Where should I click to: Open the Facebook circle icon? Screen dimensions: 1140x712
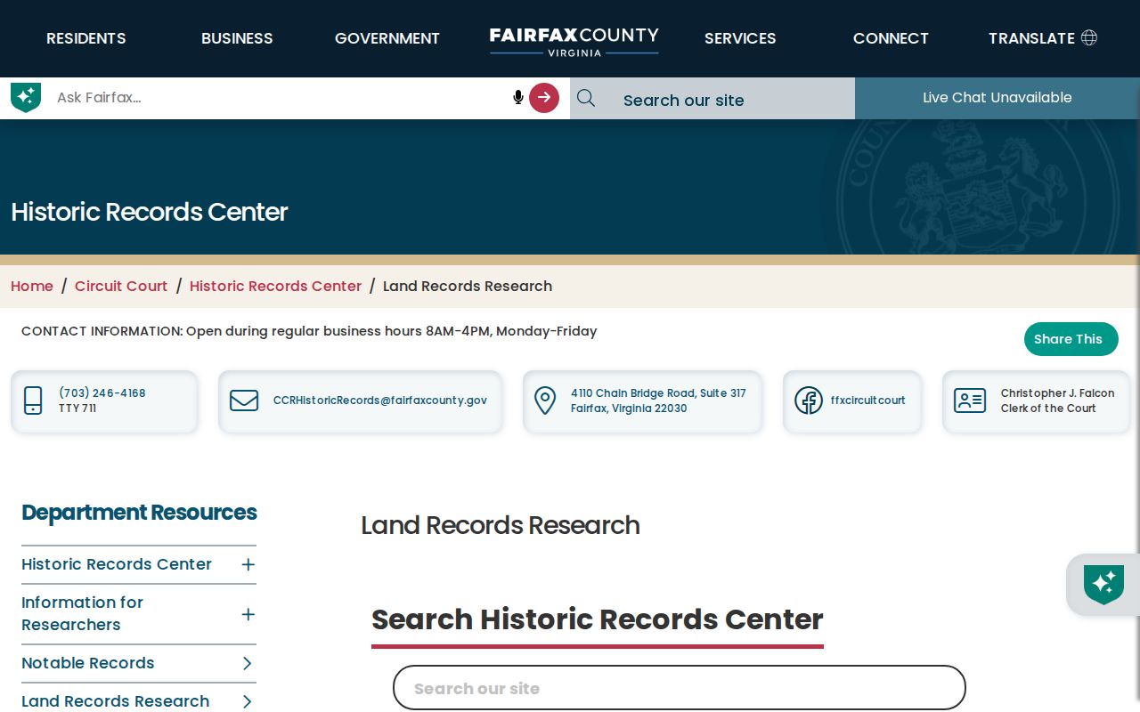[x=809, y=400]
